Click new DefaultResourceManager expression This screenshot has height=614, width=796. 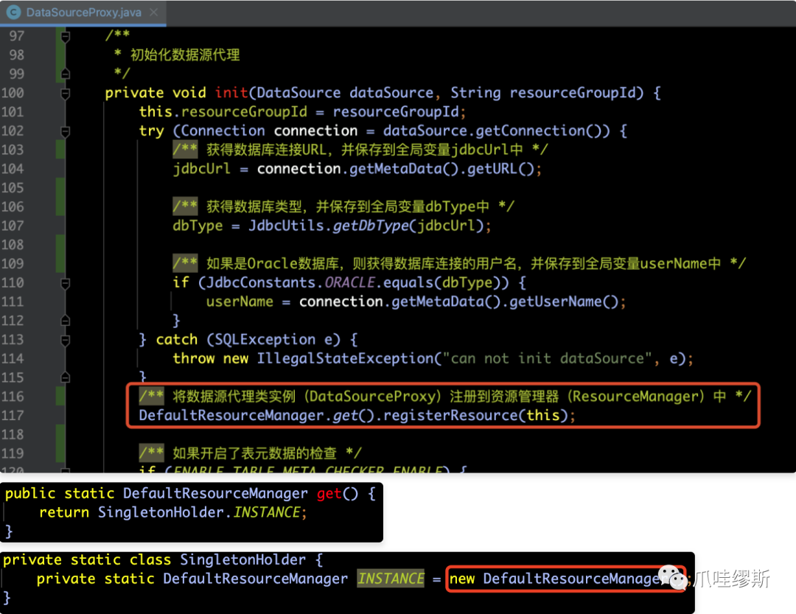coord(566,579)
